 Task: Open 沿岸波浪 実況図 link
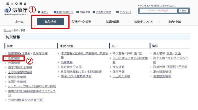pos(171,67)
